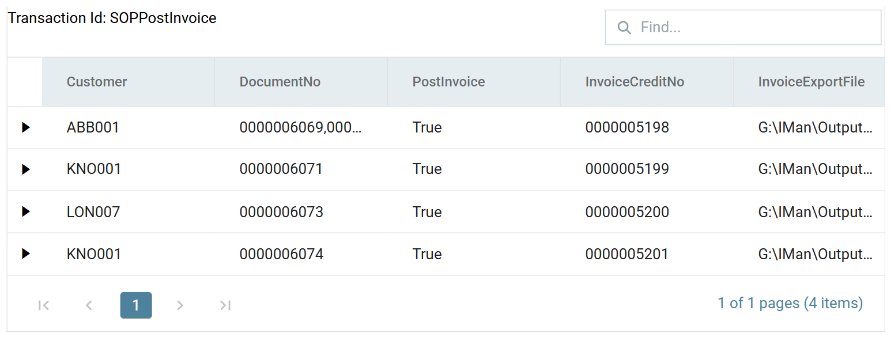Click document number 0000006073

pyautogui.click(x=281, y=212)
